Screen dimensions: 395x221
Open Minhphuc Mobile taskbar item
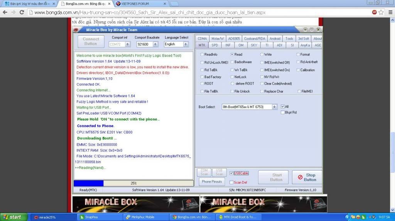[x=147, y=217]
